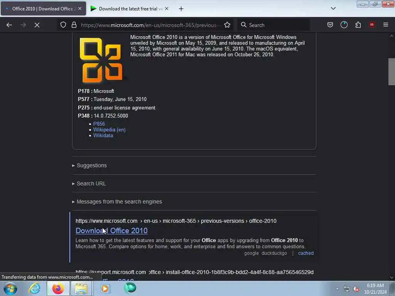
Task: Expand the Search URL section
Action: coord(89,183)
